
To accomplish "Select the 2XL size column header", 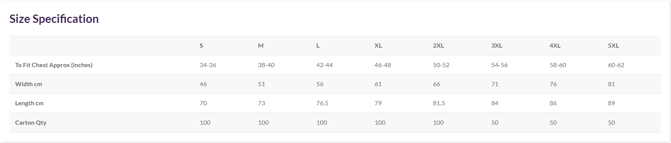I will click(x=439, y=45).
